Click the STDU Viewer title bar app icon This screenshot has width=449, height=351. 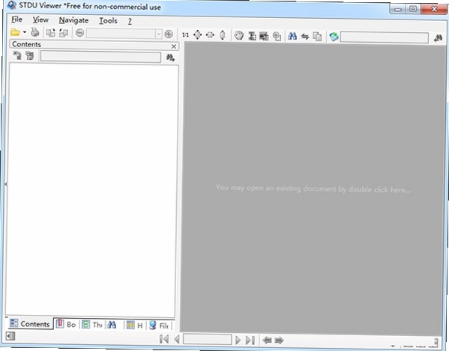12,4
